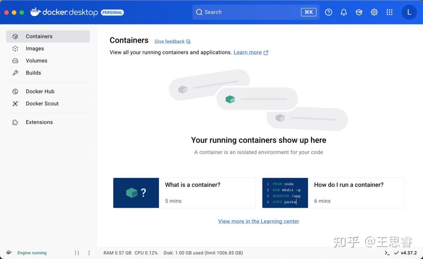Open the user account avatar L
The height and width of the screenshot is (259, 423).
pos(409,12)
